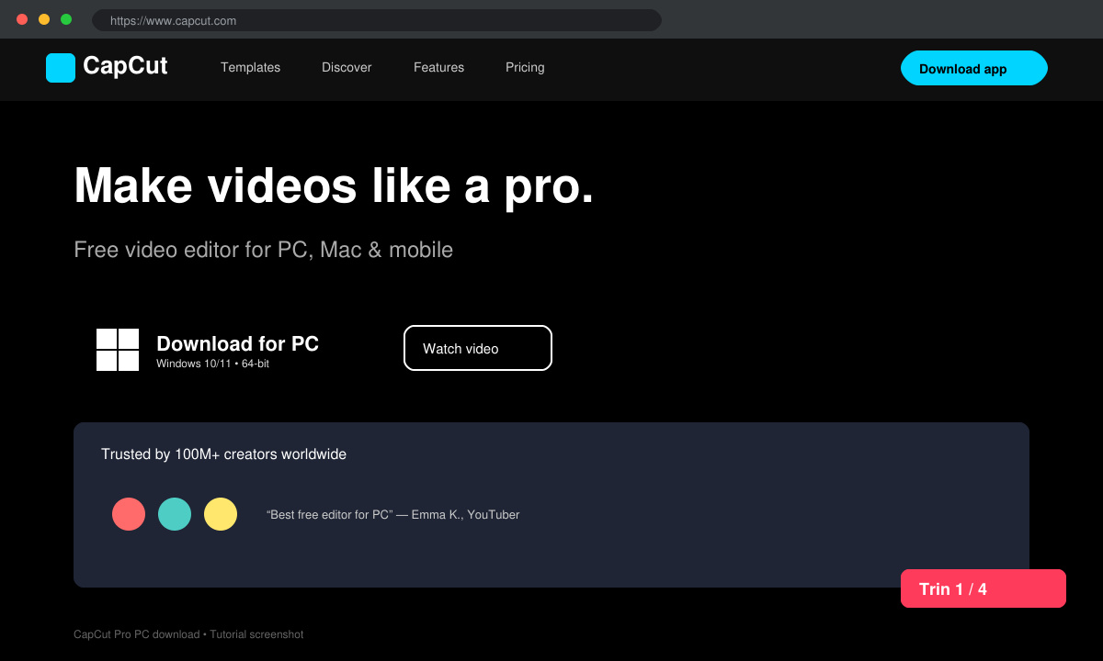
Task: Click the CapCut logo square icon
Action: [x=61, y=68]
